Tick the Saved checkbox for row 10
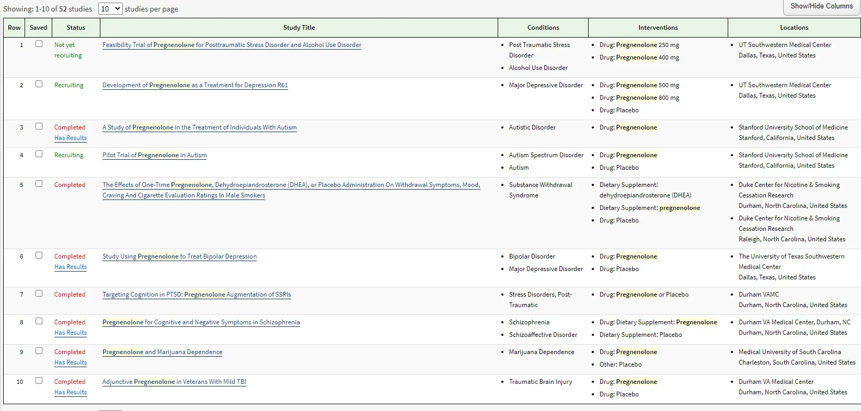861x411 pixels. (x=39, y=381)
